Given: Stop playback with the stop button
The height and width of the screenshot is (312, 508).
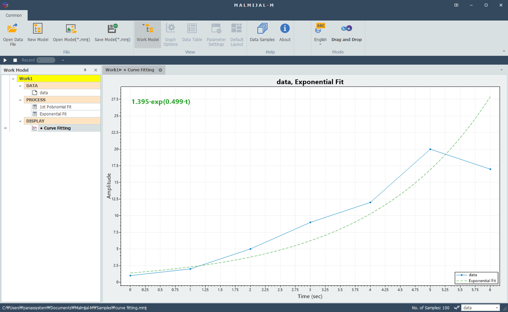Looking at the screenshot, I should coord(15,60).
